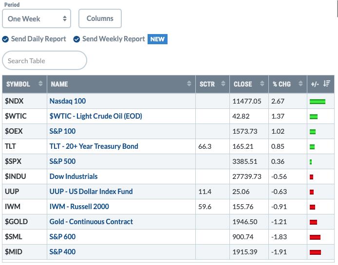
Task: Open the One Week period dropdown
Action: 37,18
